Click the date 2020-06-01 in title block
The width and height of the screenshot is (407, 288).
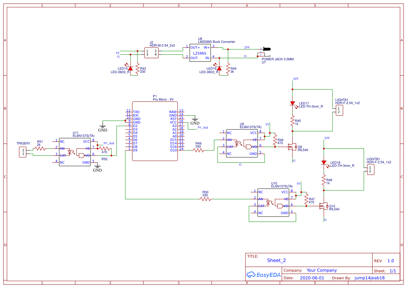click(x=312, y=278)
